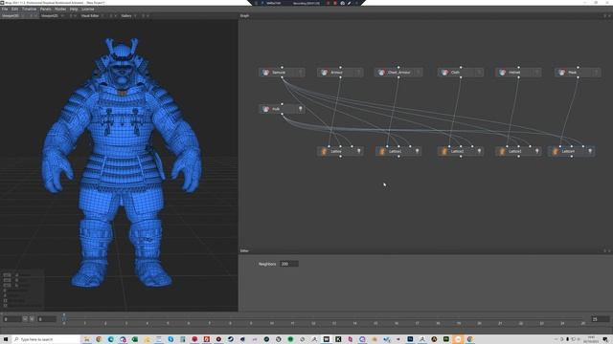Image resolution: width=613 pixels, height=344 pixels.
Task: Click the Hulk node's bottom output port
Action: pos(282,114)
